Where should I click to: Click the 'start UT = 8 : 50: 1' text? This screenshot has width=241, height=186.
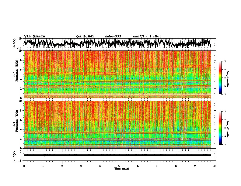147,36
